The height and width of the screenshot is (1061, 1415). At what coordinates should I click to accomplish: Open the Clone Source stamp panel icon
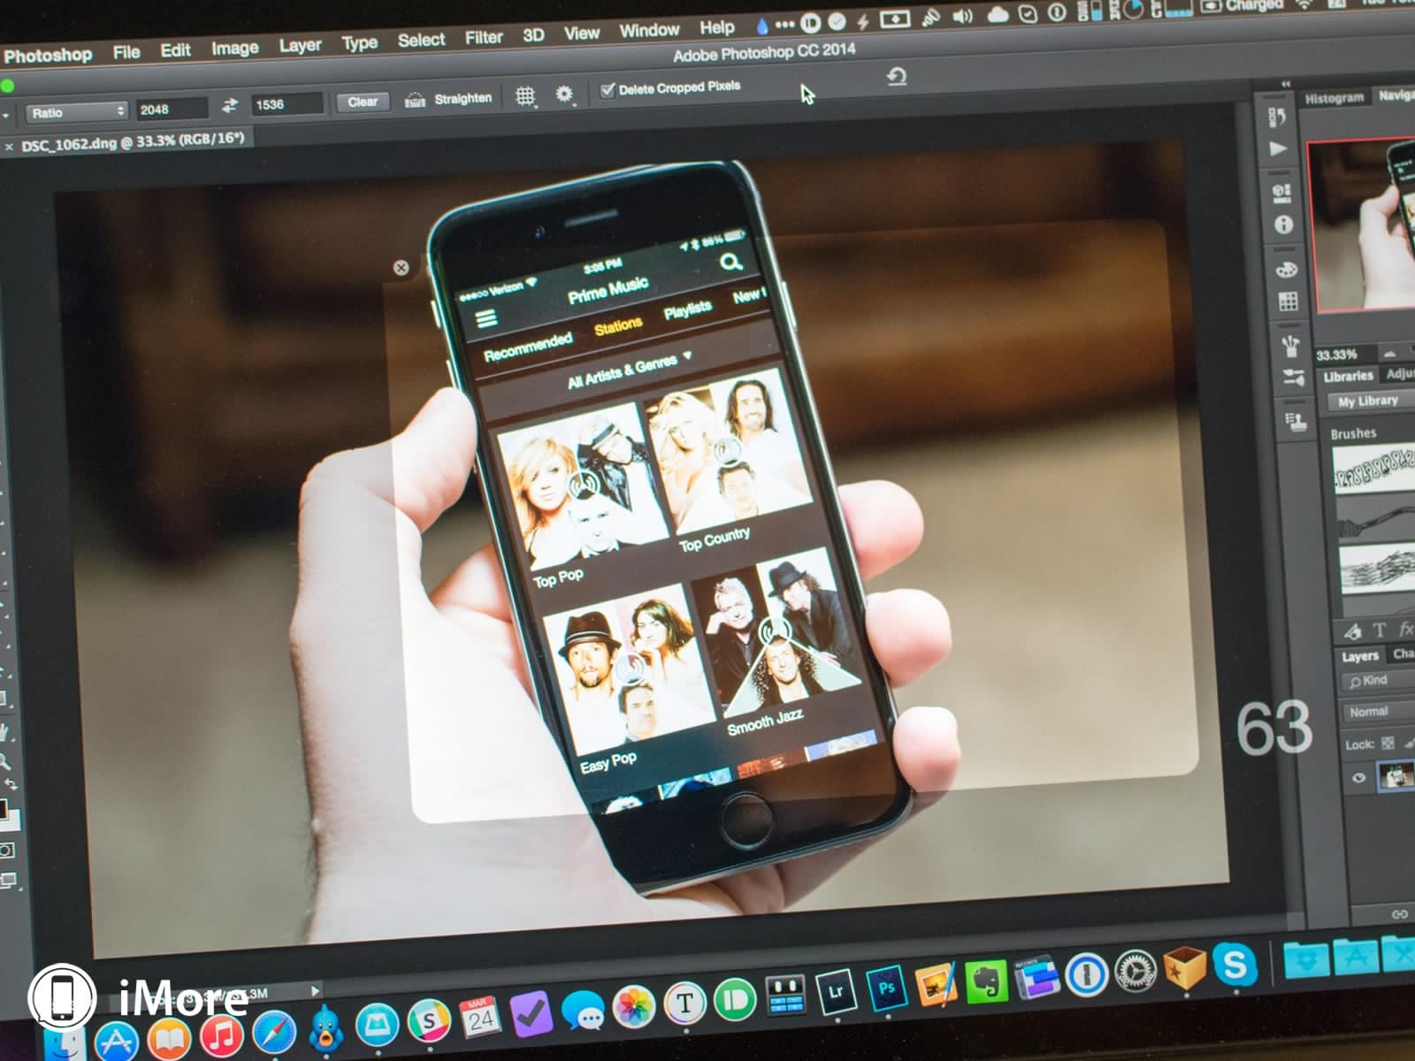(x=1296, y=423)
